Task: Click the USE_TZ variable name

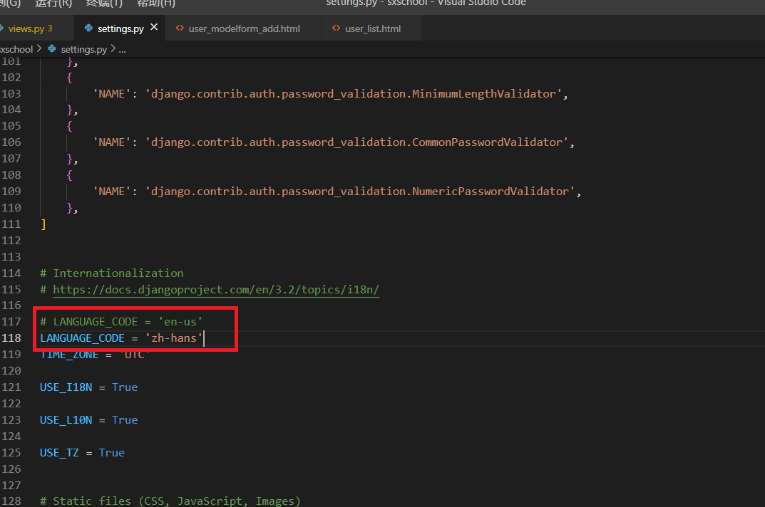Action: click(x=59, y=453)
